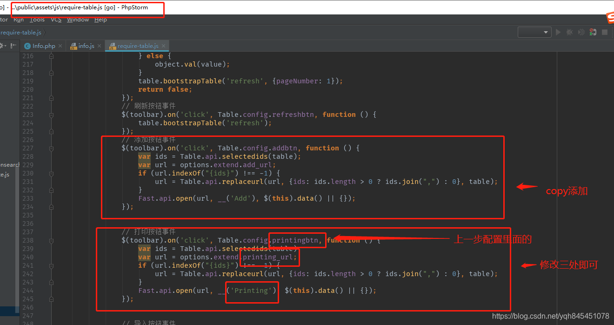Close the Info.php tab
Image resolution: width=614 pixels, height=325 pixels.
(x=60, y=46)
